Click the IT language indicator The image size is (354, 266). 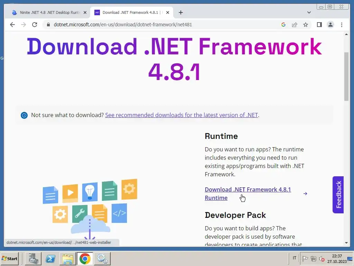coord(295,258)
